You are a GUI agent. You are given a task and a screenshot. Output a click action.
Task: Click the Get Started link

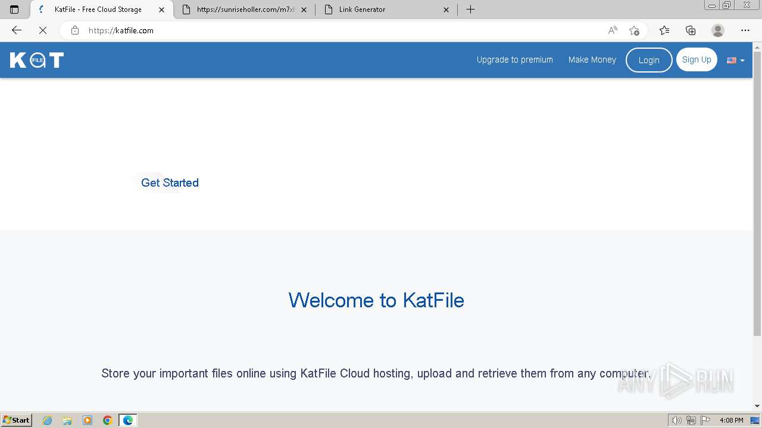pyautogui.click(x=170, y=182)
